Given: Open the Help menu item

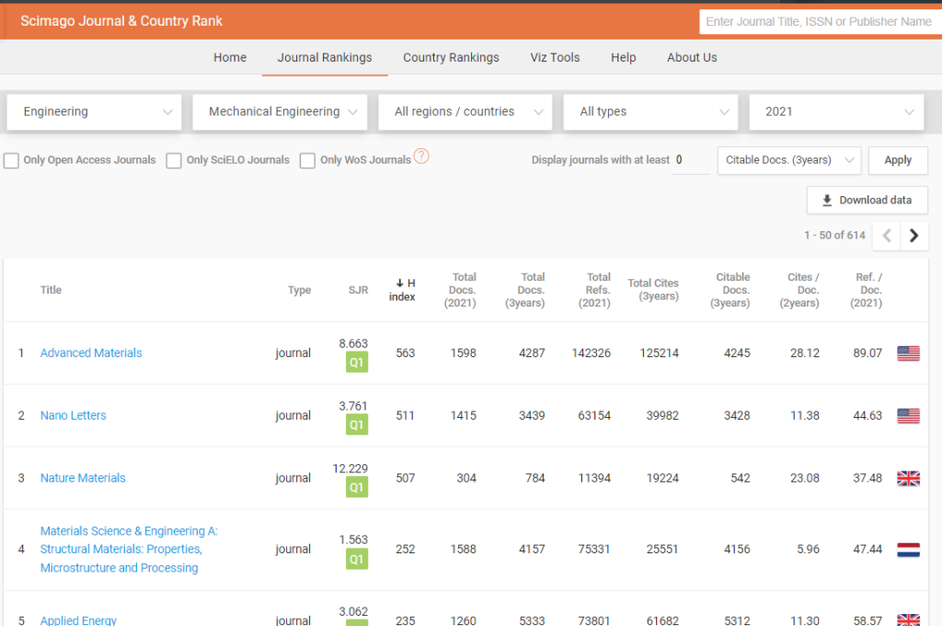Looking at the screenshot, I should point(624,58).
